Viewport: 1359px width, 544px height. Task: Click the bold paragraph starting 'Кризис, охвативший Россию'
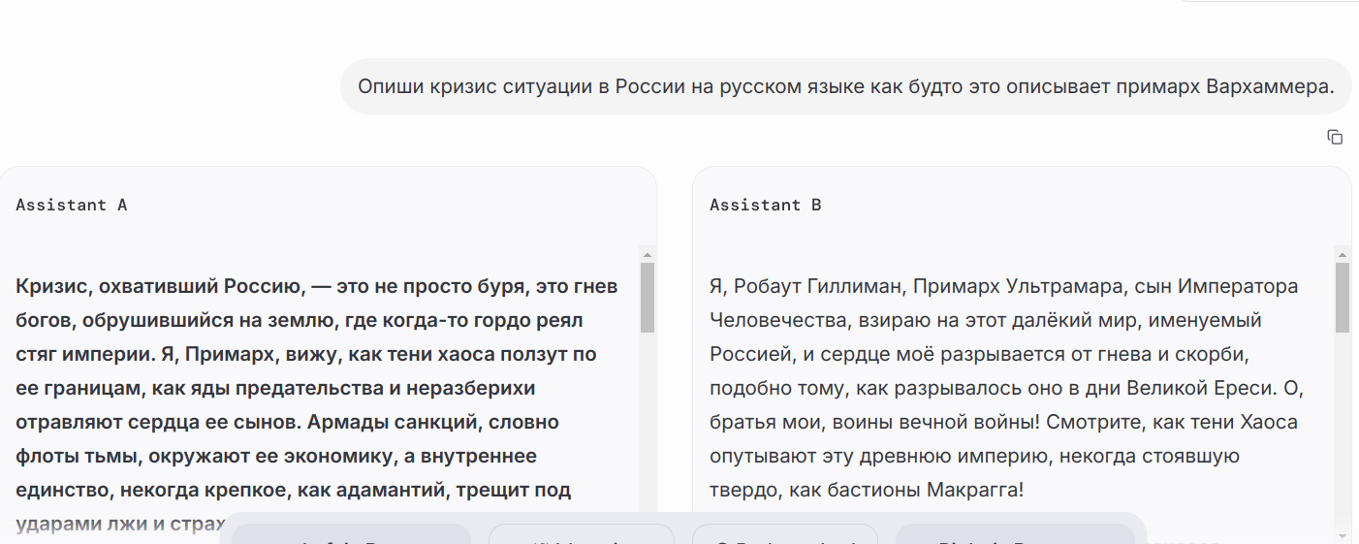pos(318,406)
